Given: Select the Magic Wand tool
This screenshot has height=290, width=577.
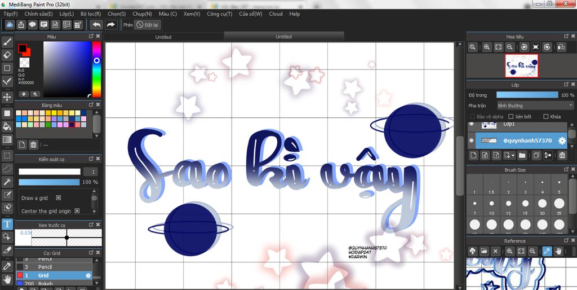Looking at the screenshot, I should pos(7,181).
